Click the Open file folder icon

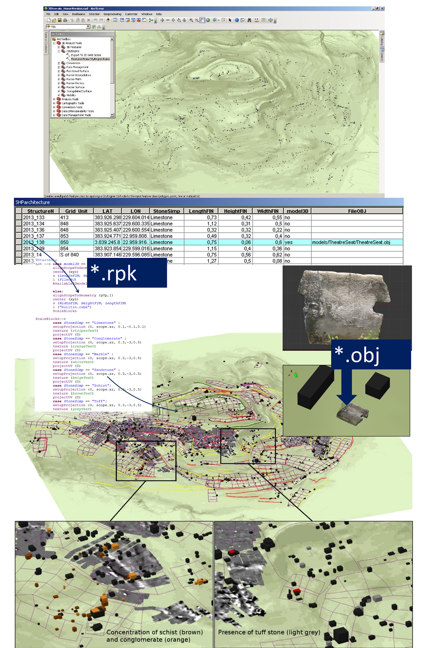[x=54, y=20]
